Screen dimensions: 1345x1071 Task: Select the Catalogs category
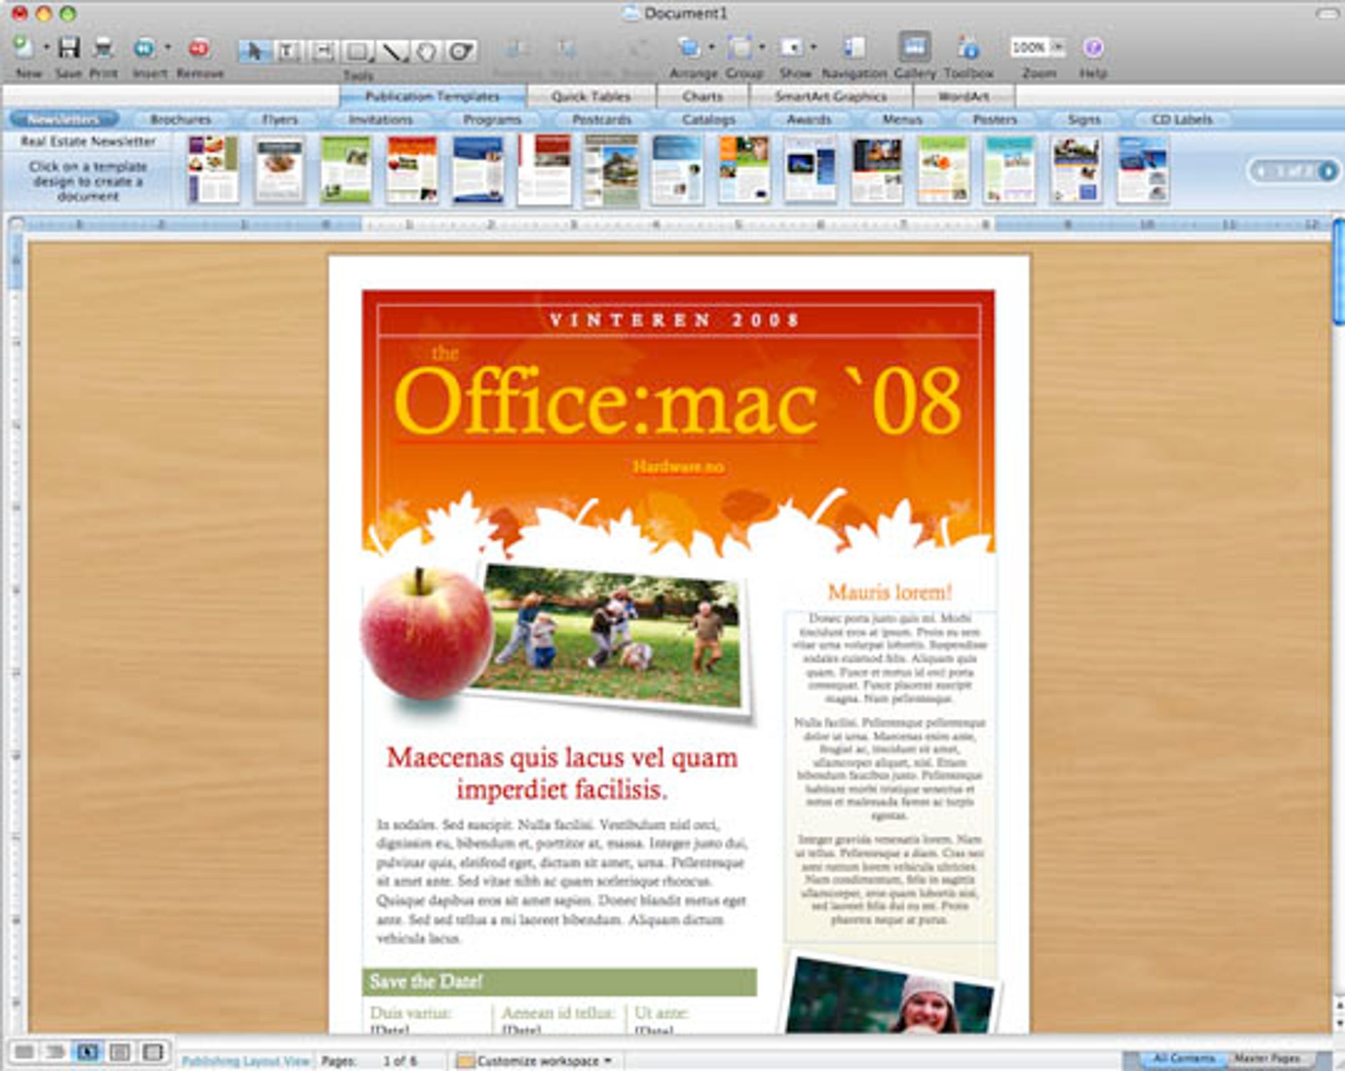click(x=709, y=120)
